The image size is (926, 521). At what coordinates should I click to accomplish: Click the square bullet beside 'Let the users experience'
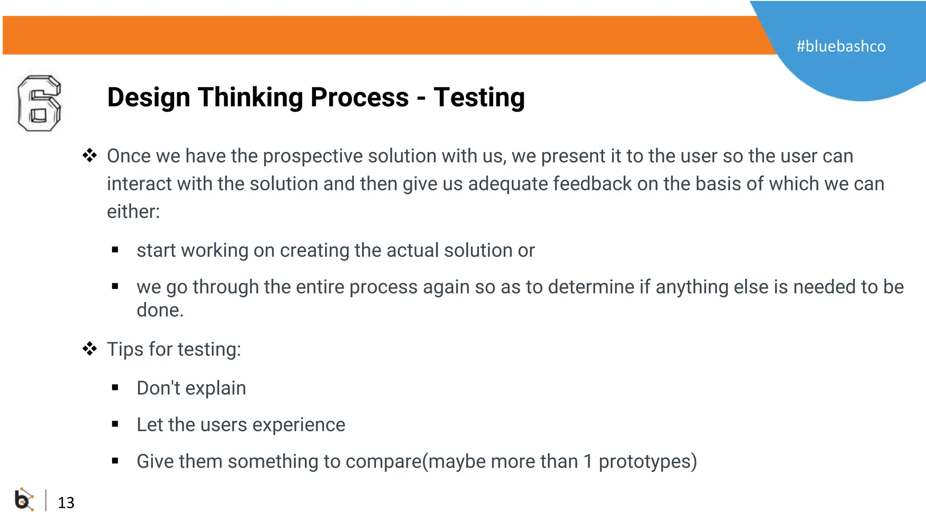[x=115, y=424]
